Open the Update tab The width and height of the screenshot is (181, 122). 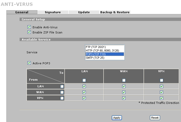[x=84, y=12]
